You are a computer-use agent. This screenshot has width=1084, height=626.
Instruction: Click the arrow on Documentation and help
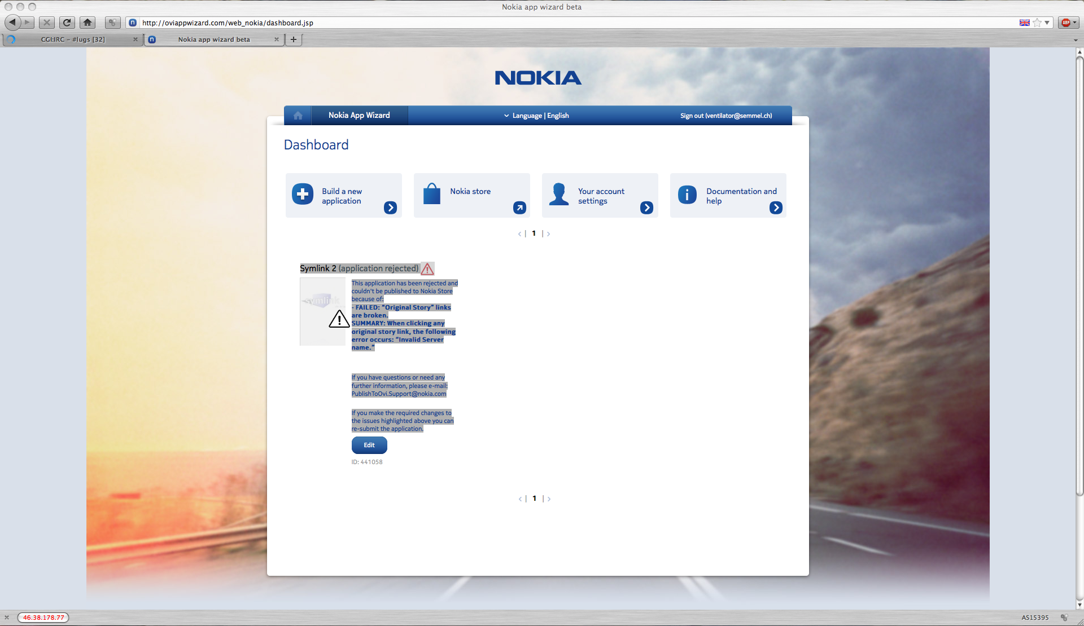[776, 208]
